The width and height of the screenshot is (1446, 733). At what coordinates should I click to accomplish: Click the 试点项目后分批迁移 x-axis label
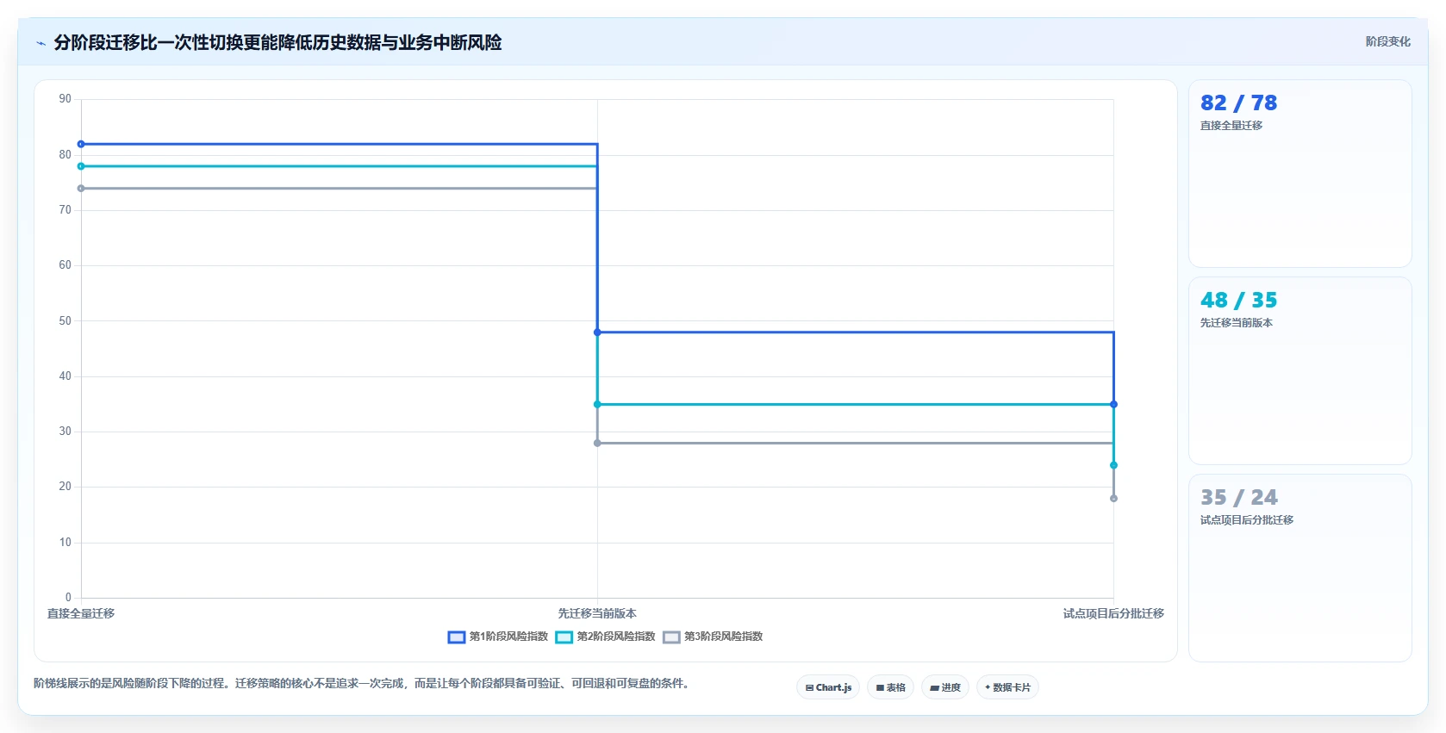pos(1113,613)
